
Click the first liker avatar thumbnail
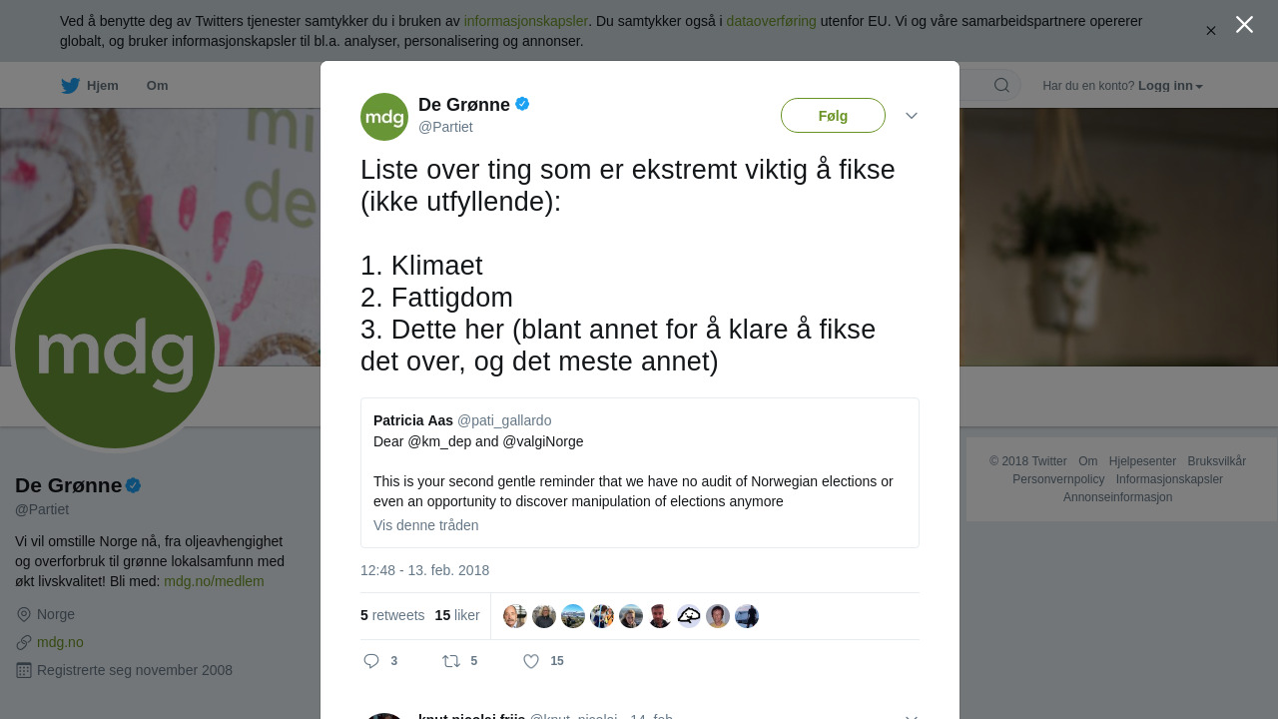coord(515,616)
